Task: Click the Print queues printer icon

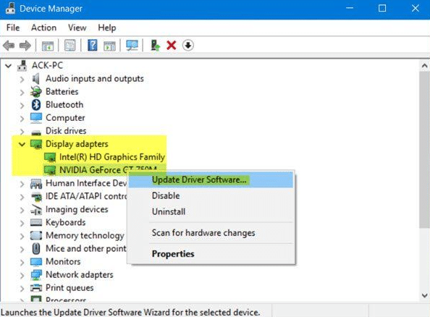Action: (36, 288)
